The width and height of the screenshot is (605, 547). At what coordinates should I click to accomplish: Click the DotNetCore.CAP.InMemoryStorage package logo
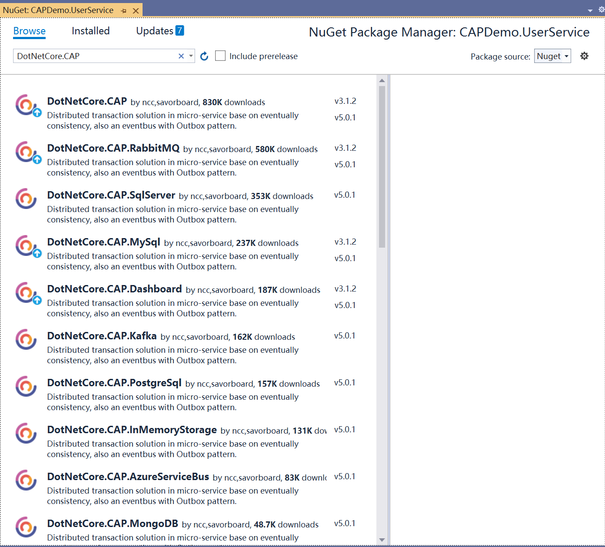(26, 433)
